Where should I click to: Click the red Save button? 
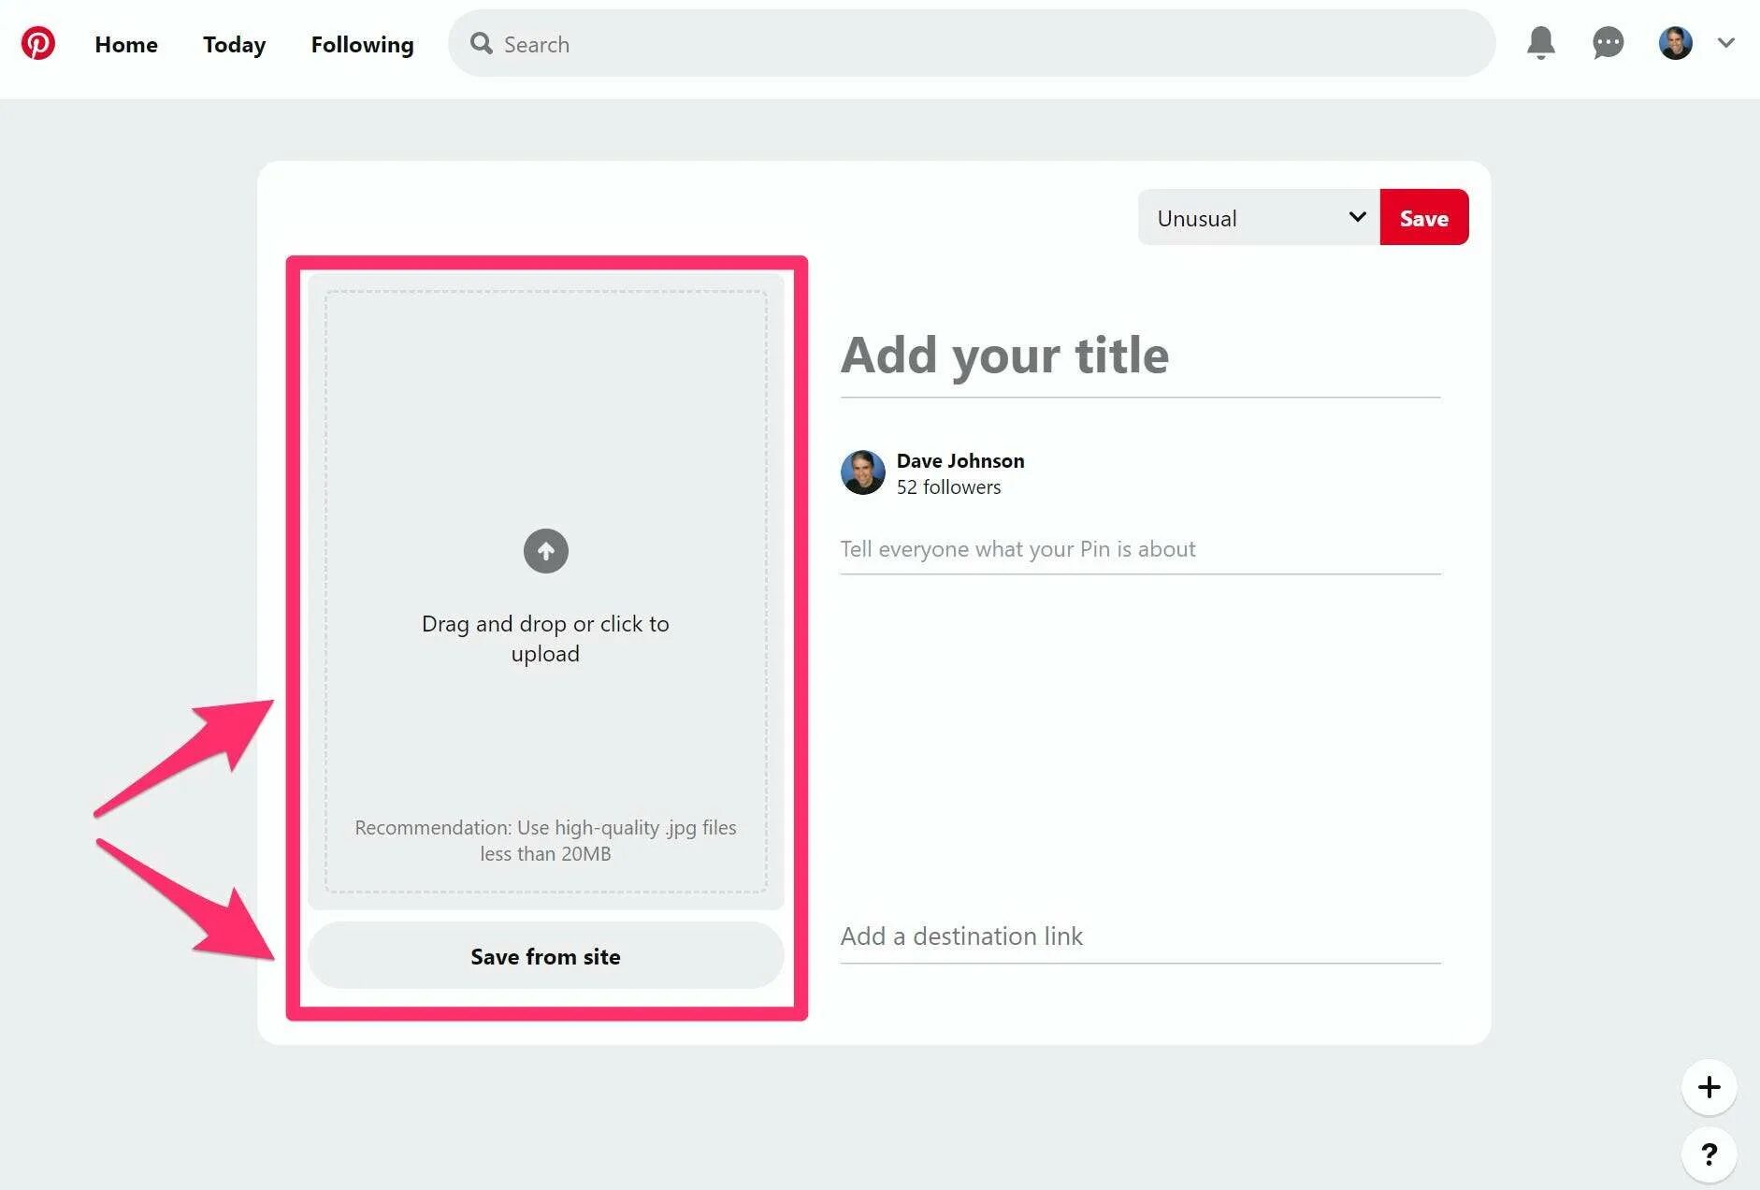(x=1424, y=218)
